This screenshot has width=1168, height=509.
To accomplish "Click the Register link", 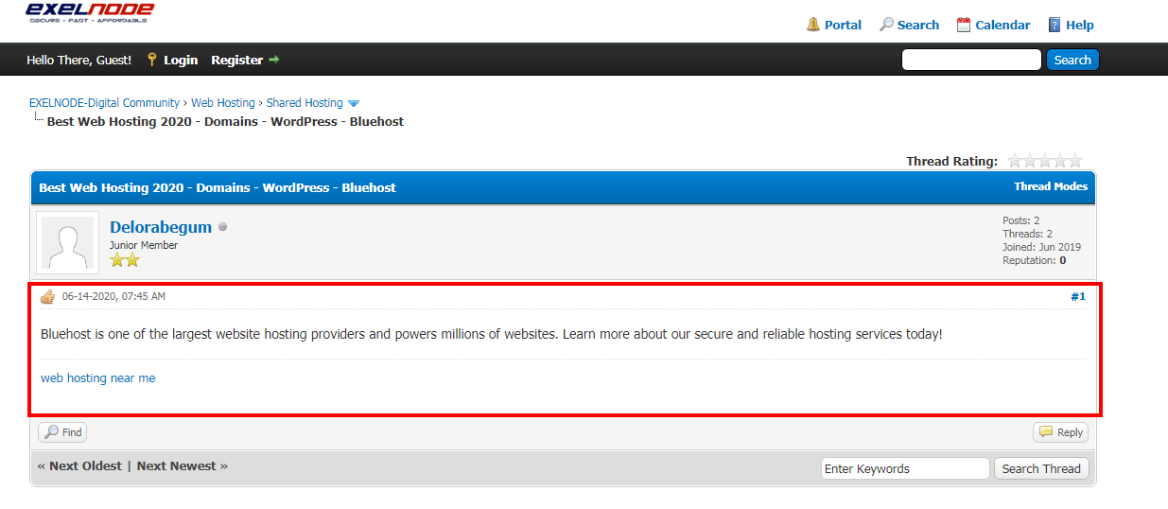I will (x=237, y=60).
